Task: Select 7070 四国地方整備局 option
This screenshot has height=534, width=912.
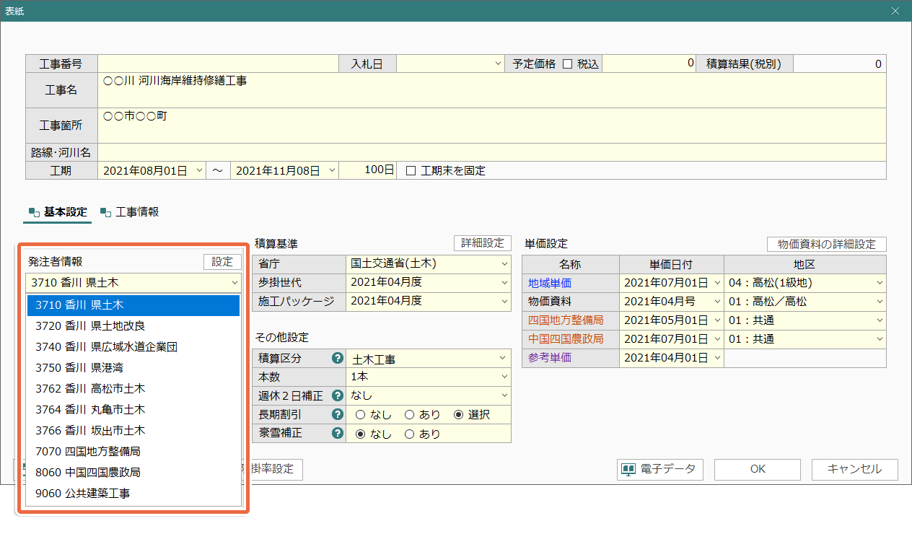Action: (x=133, y=452)
